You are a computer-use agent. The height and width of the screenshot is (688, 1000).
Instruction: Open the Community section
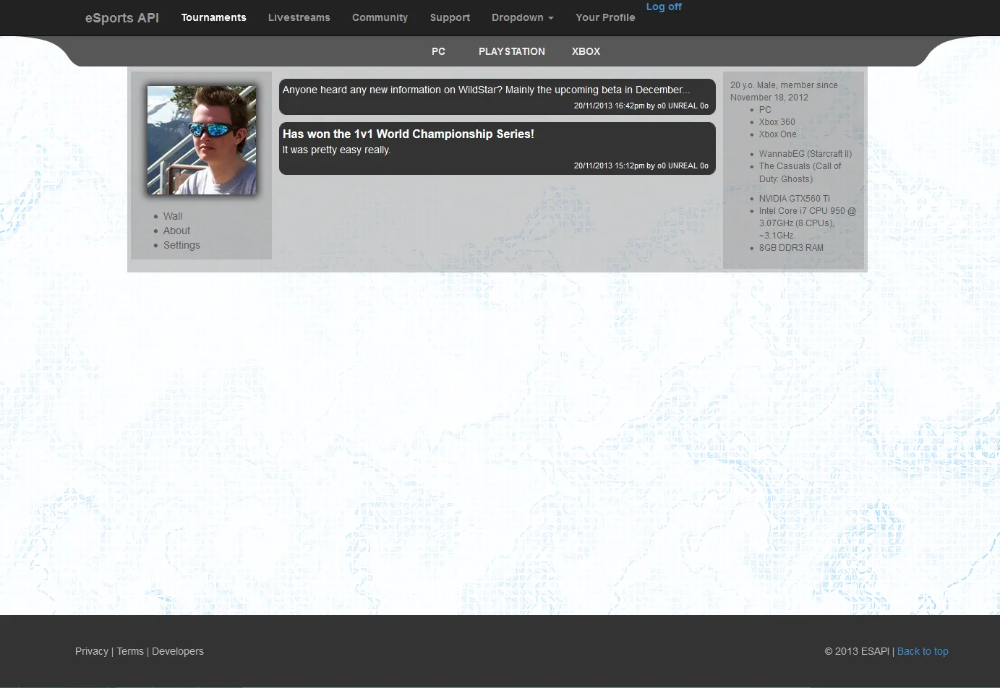[380, 17]
